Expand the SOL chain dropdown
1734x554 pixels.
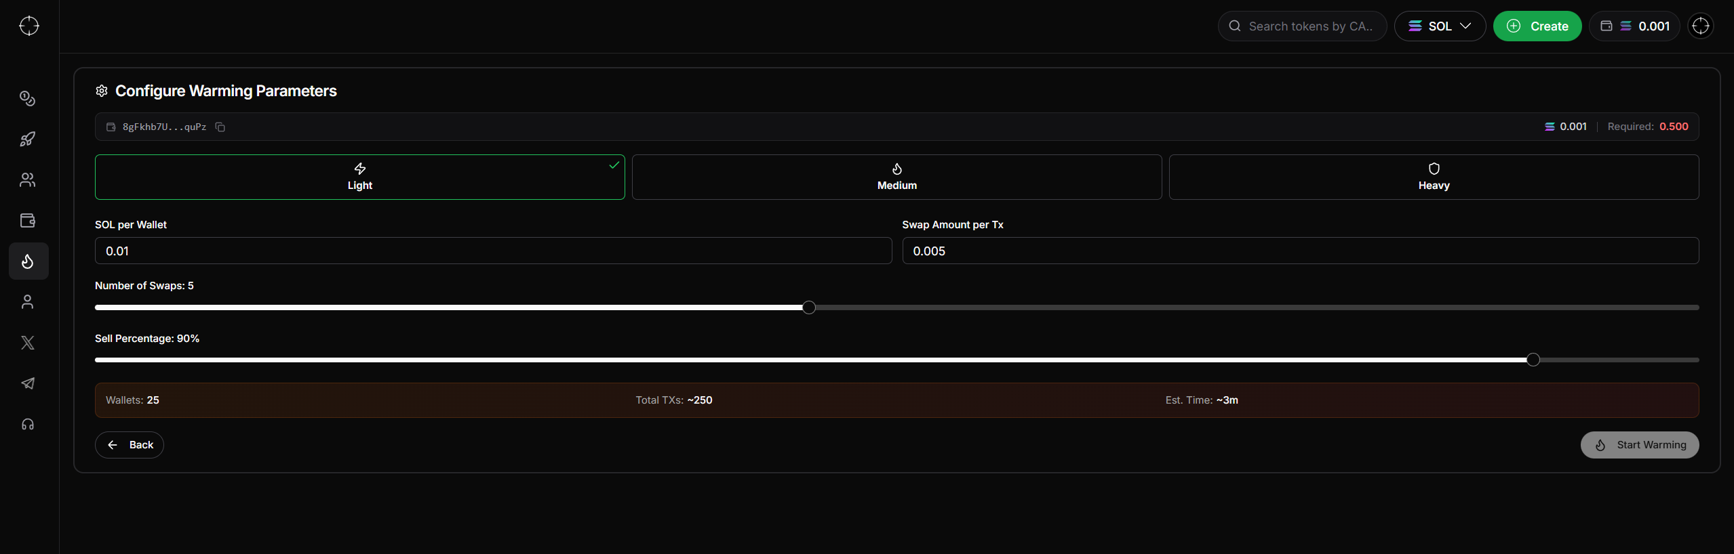[1440, 26]
